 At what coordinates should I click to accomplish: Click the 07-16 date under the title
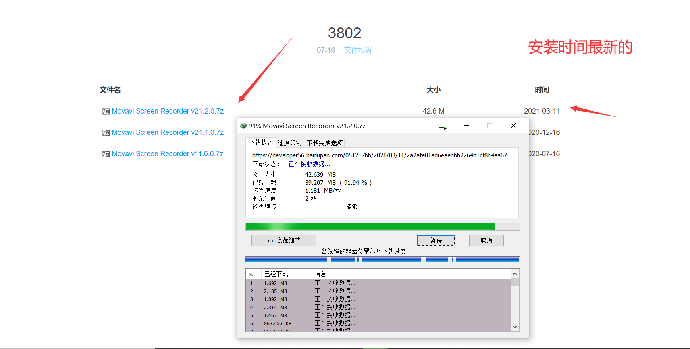point(326,50)
